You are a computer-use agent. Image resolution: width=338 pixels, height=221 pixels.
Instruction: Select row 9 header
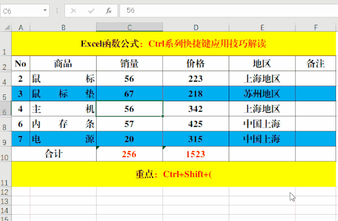click(x=6, y=139)
